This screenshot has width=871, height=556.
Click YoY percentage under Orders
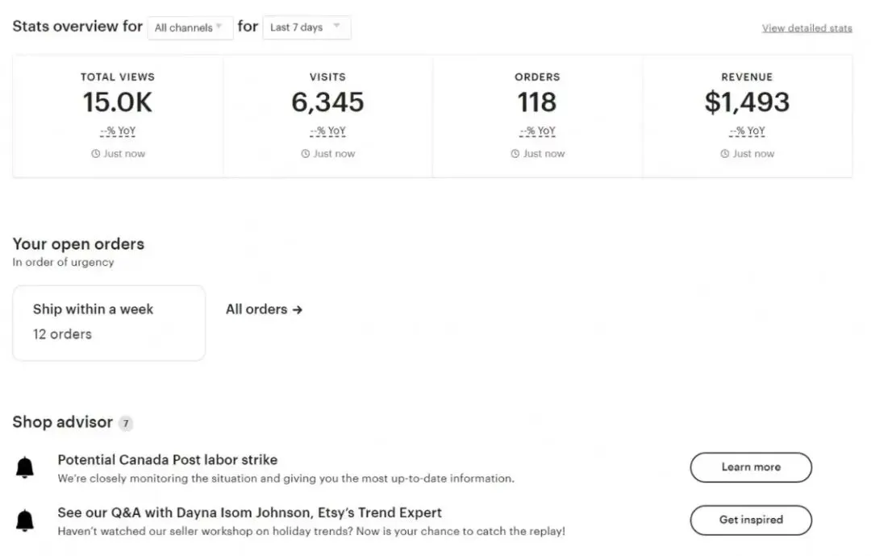pyautogui.click(x=537, y=131)
